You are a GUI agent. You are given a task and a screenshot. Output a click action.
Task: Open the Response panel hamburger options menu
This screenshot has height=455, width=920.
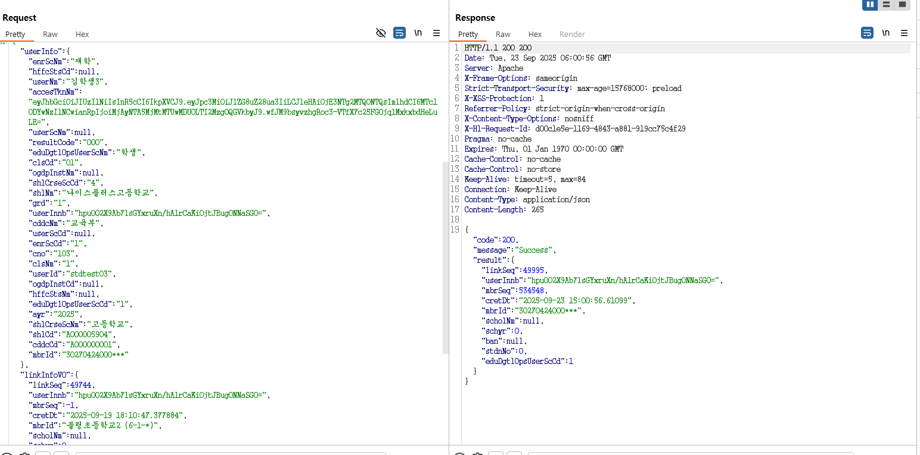(x=904, y=33)
